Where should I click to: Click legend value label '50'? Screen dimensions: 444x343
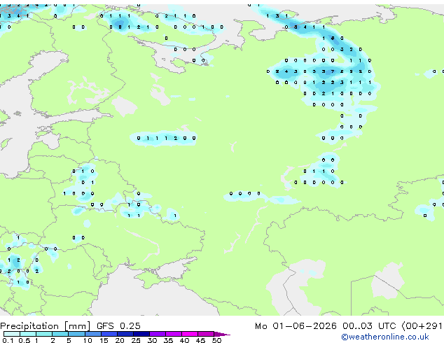217,340
